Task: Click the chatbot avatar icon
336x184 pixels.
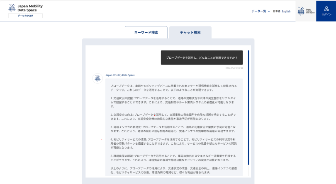Action: click(x=97, y=78)
